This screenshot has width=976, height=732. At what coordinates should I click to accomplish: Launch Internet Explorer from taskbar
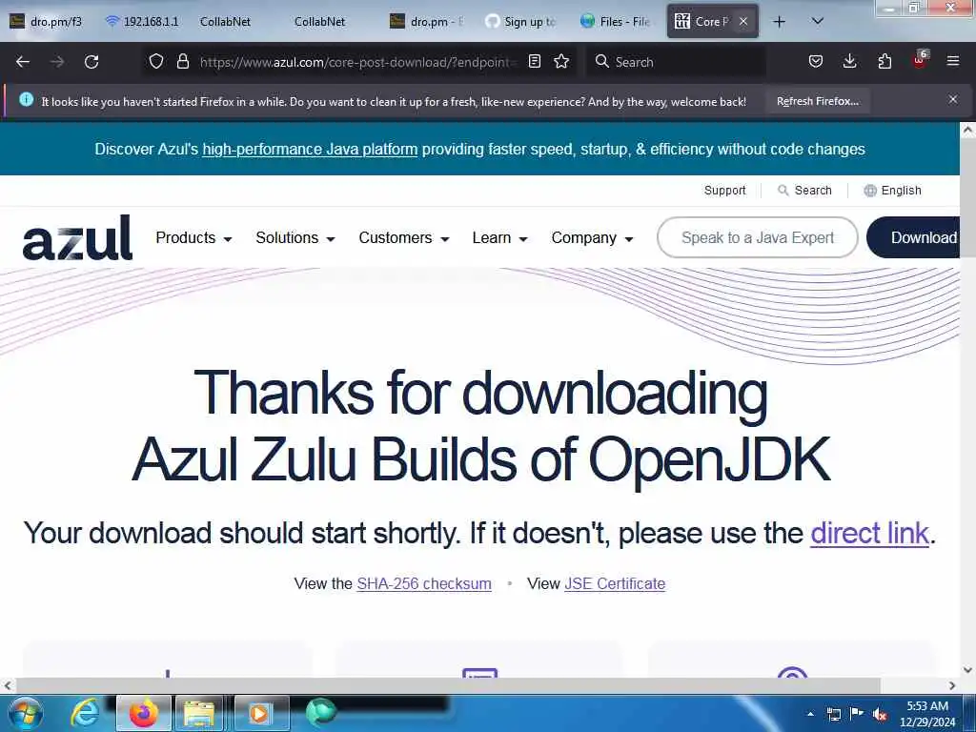pos(84,713)
